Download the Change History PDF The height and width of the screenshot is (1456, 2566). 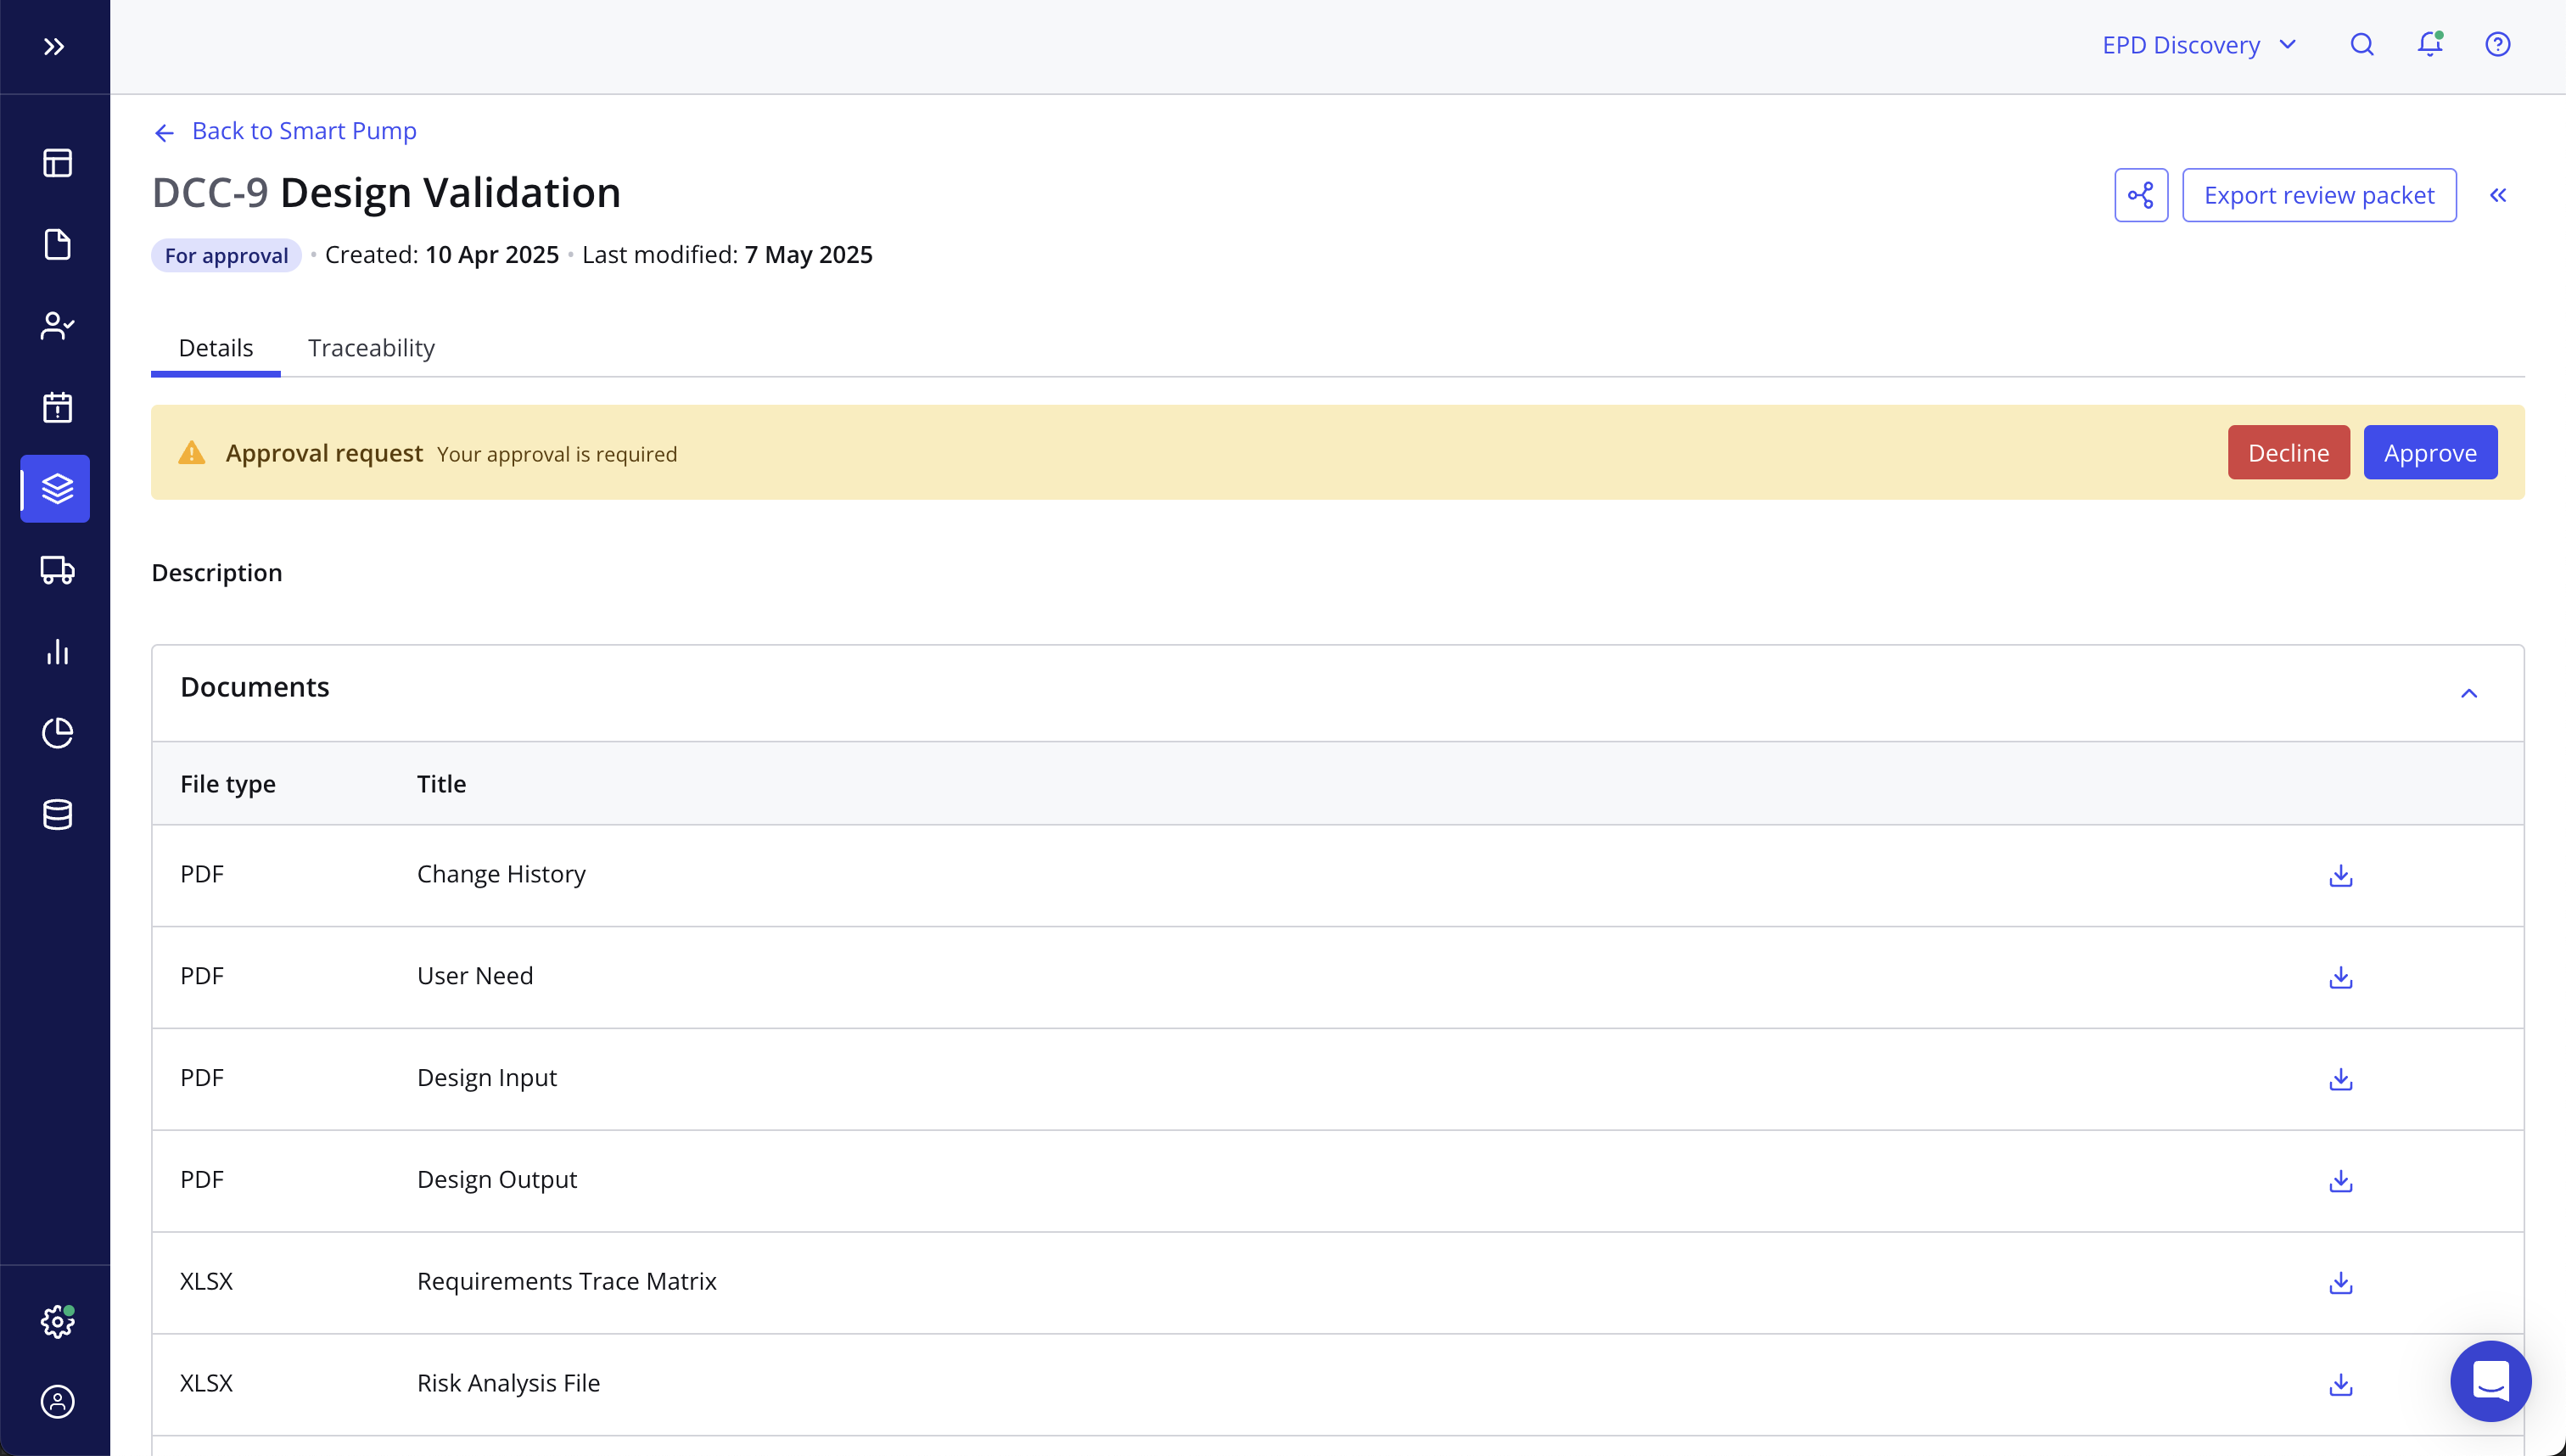click(x=2340, y=875)
